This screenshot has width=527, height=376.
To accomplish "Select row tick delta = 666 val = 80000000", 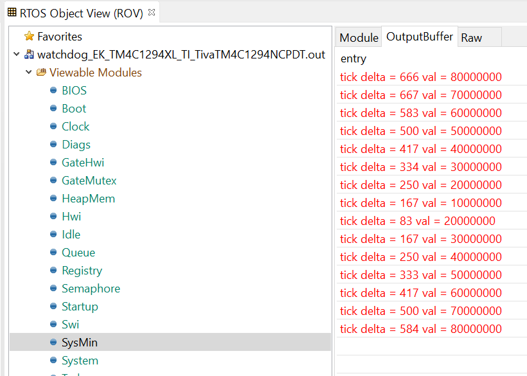I will [420, 77].
